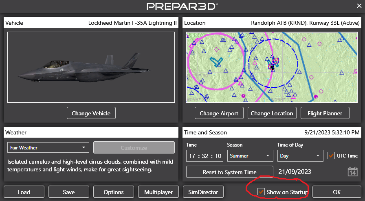Image resolution: width=365 pixels, height=201 pixels.
Task: Click the Change Airport button
Action: (219, 113)
